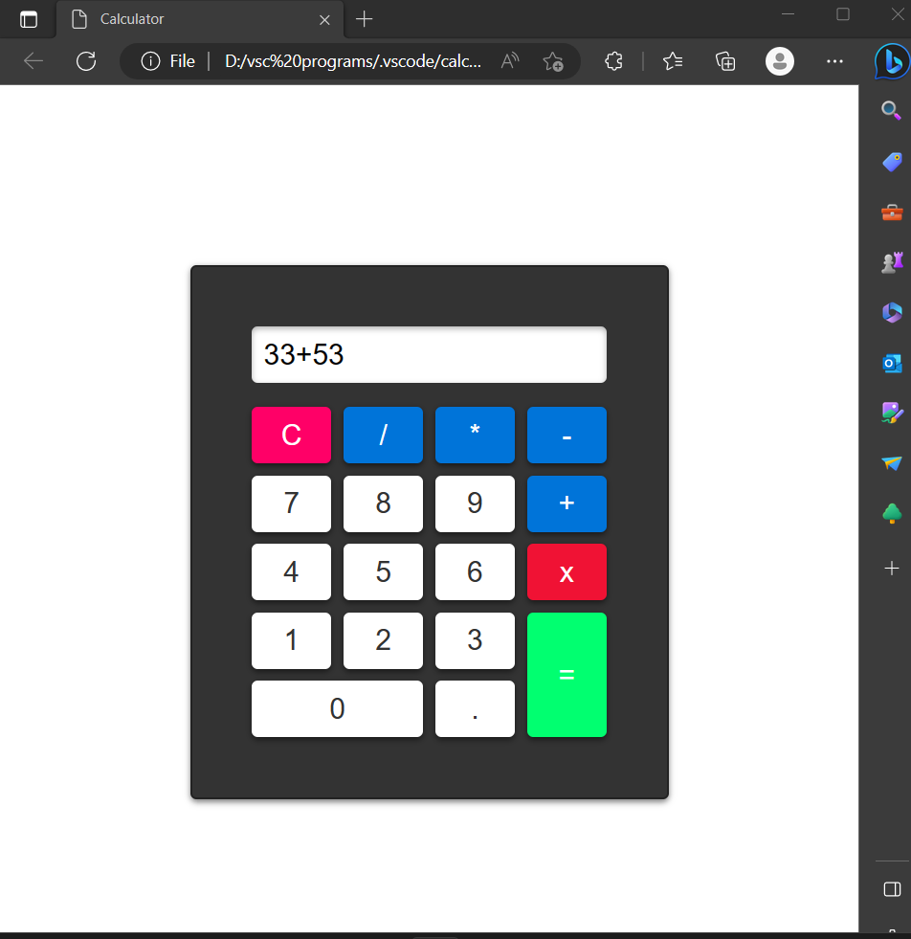
Task: Tap the number 1 key
Action: tap(291, 640)
